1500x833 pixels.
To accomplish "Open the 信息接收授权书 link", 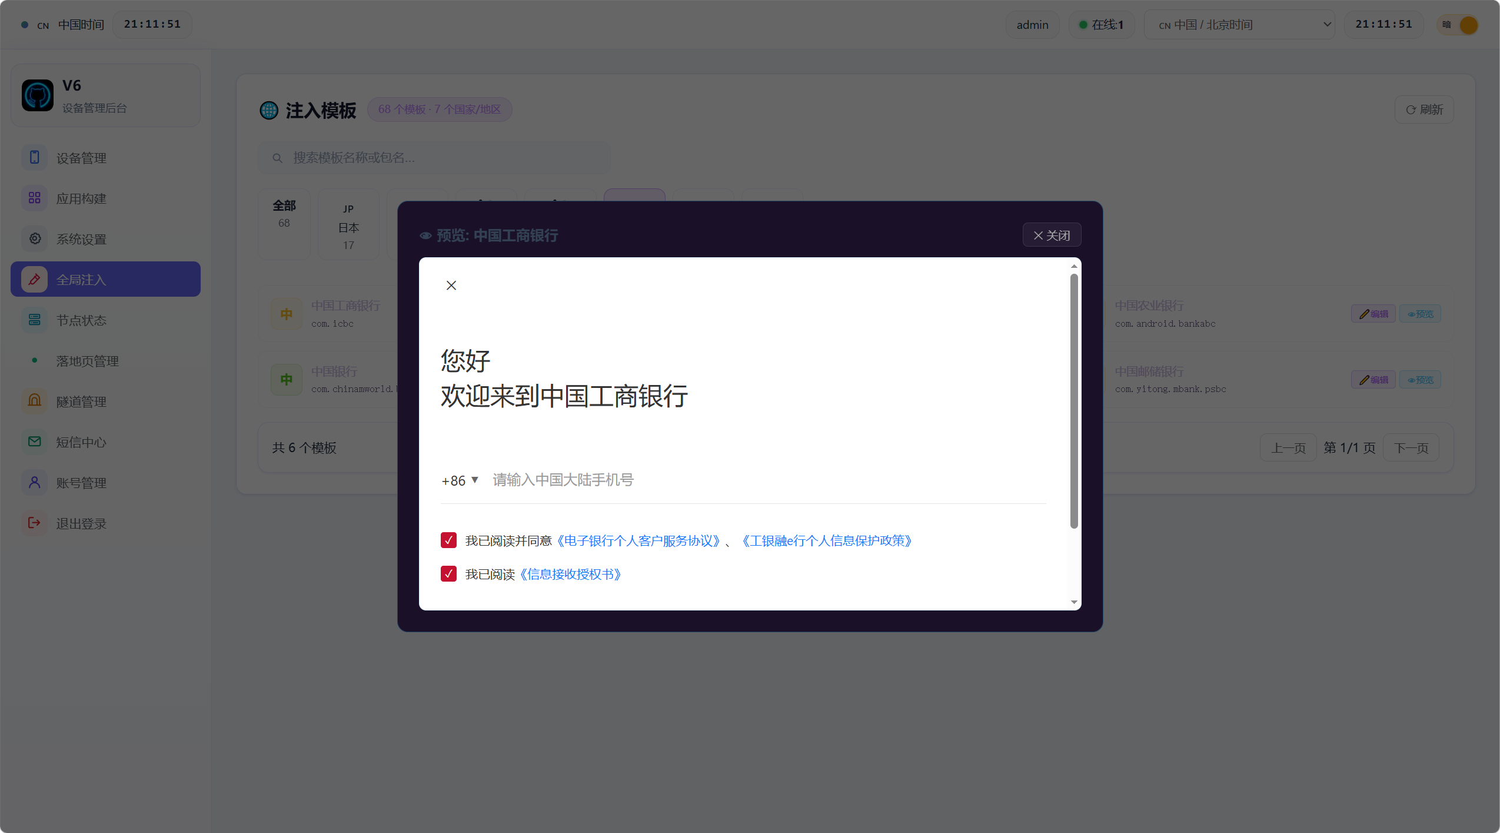I will coord(571,574).
